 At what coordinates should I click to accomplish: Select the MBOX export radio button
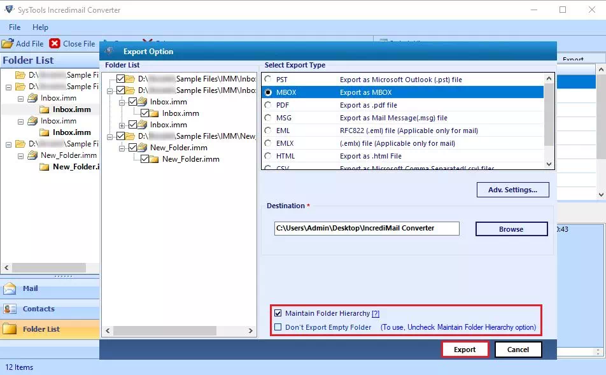tap(268, 92)
